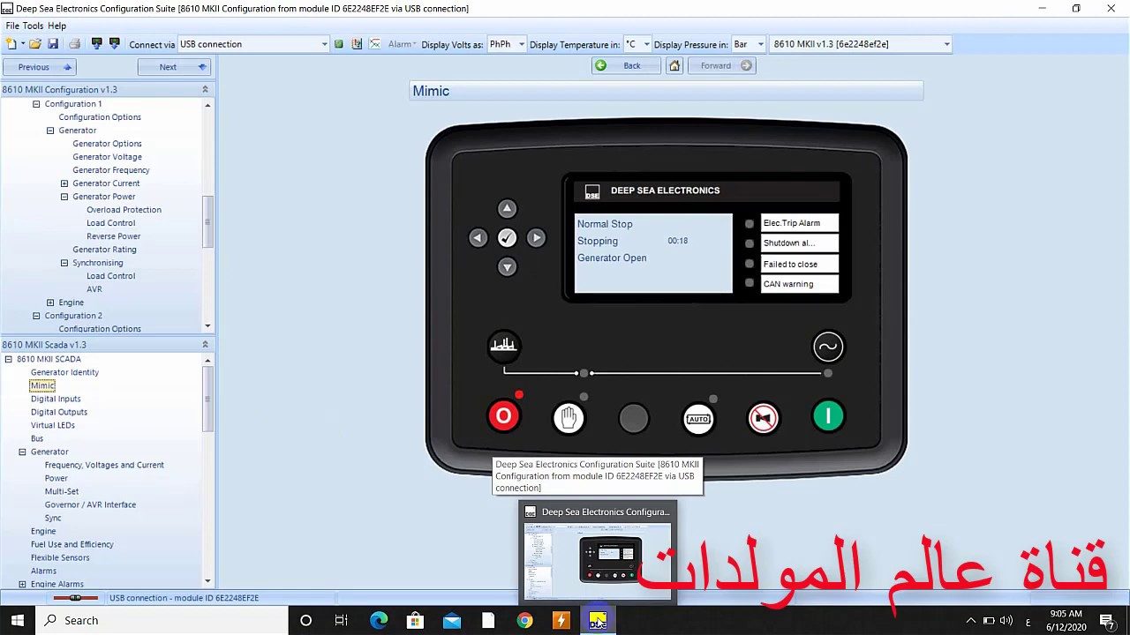Image resolution: width=1130 pixels, height=635 pixels.
Task: Click the first module transfer icon
Action: 97,44
